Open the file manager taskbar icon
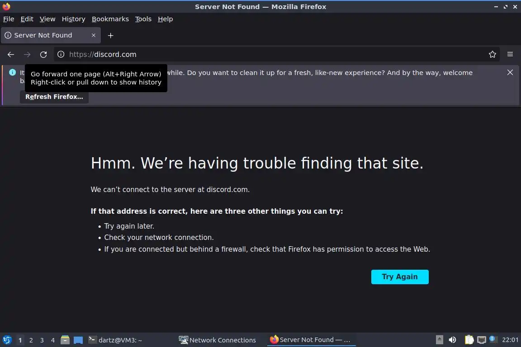Screen dimensions: 521x347 click(x=65, y=340)
